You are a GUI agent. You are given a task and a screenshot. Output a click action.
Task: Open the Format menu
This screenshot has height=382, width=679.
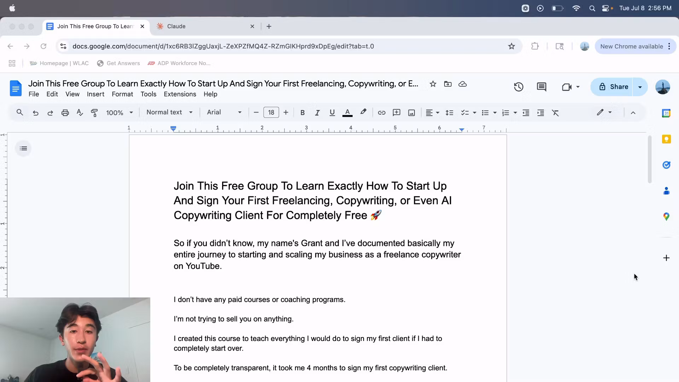(122, 94)
